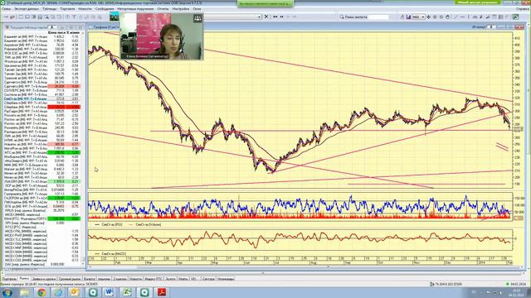Viewport: 531px width, 298px height.
Task: Click the first zoom circle icon in the chart toolbar
Action: (x=435, y=17)
